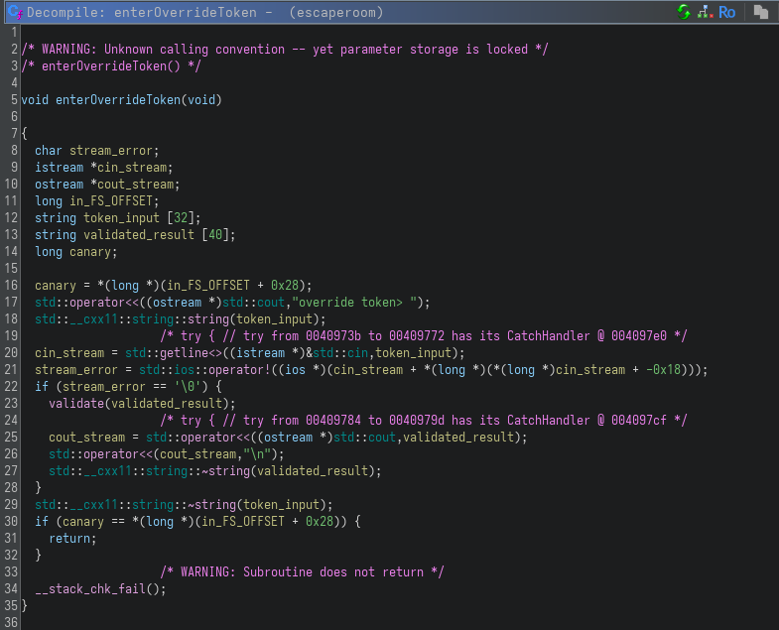Screen dimensions: 779x630
Task: Click 'token_input' in the string [32] declaration
Action: [121, 218]
